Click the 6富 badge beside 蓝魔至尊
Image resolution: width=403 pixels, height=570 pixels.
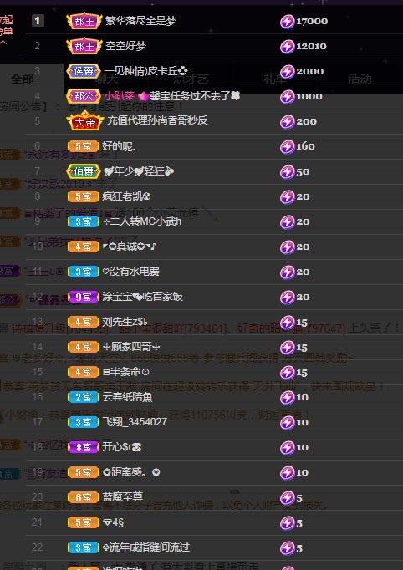(84, 497)
